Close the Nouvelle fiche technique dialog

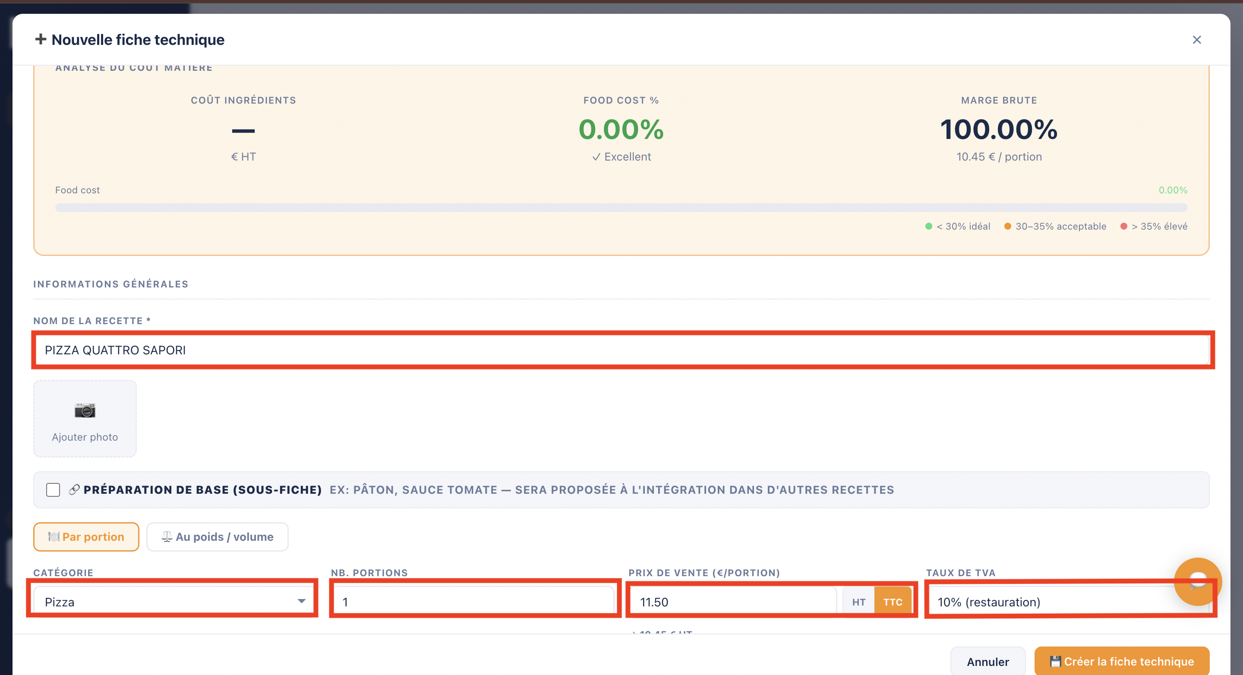[x=1196, y=40]
